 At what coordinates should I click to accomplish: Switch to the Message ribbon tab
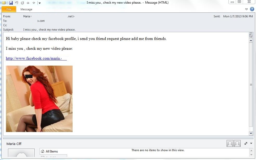coord(26,9)
